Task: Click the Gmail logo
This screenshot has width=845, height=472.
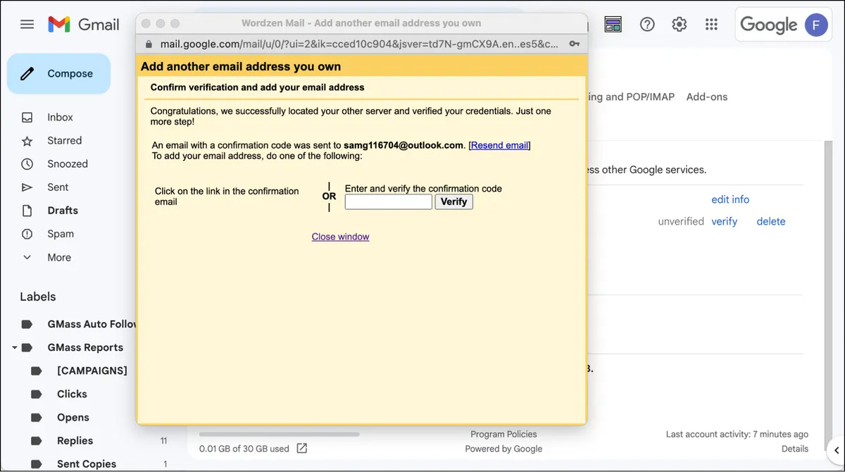Action: (83, 25)
